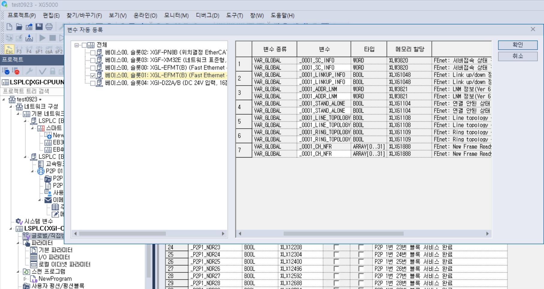Click the Print toolbar icon
The image size is (544, 289).
click(49, 27)
